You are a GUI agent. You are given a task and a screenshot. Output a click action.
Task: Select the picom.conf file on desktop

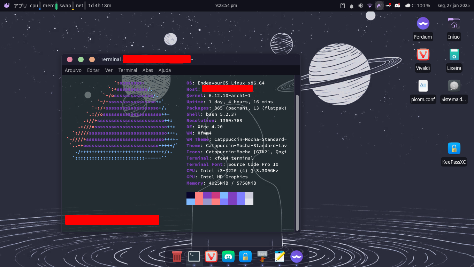pos(423,91)
